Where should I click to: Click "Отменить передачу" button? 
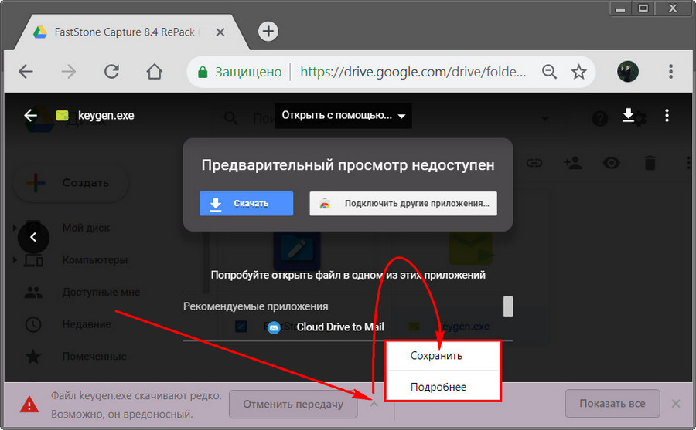pos(293,404)
